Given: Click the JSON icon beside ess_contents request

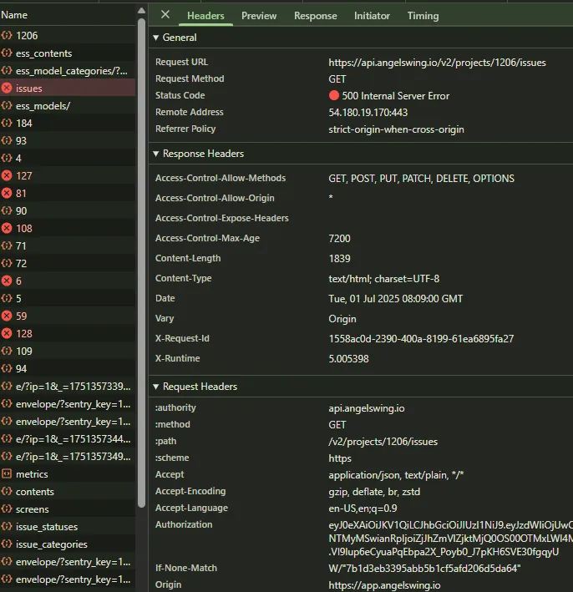Looking at the screenshot, I should pyautogui.click(x=8, y=53).
